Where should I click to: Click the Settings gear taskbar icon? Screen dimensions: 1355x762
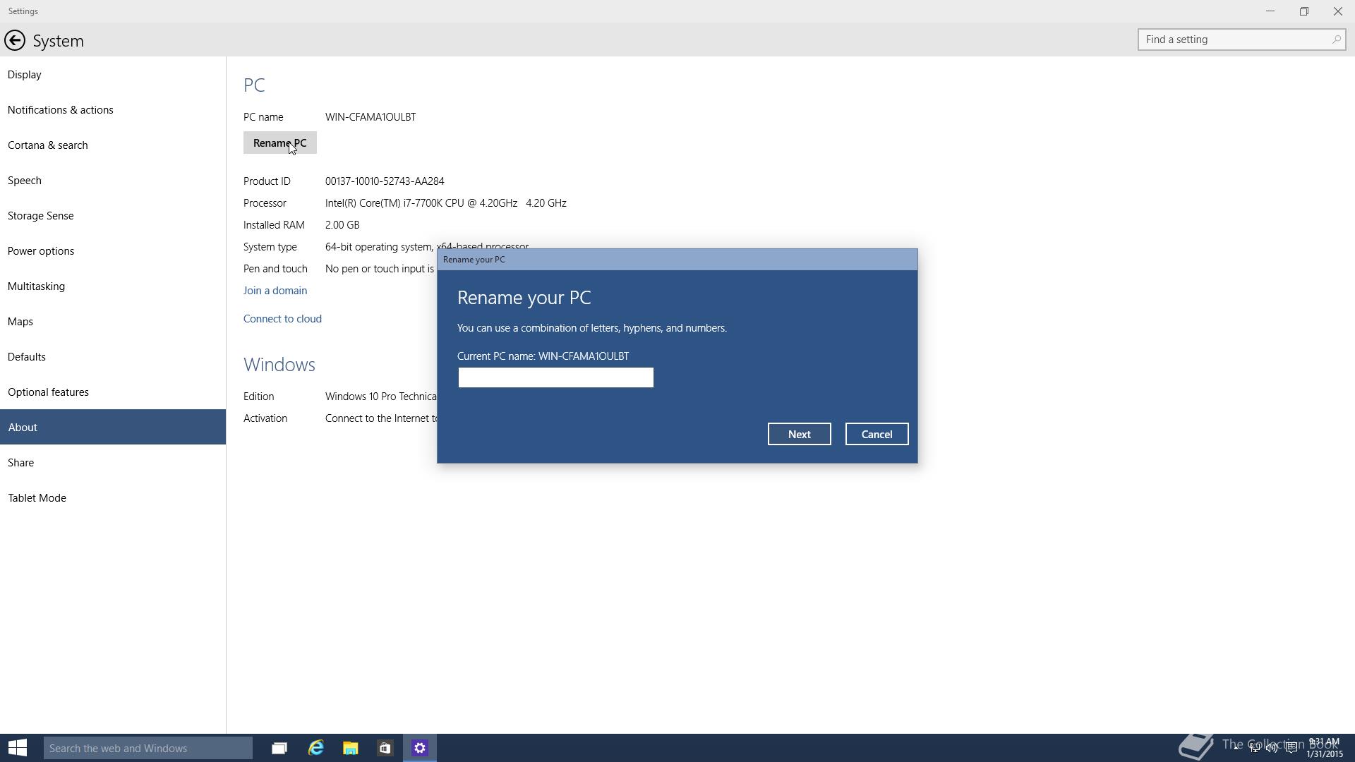pyautogui.click(x=420, y=748)
